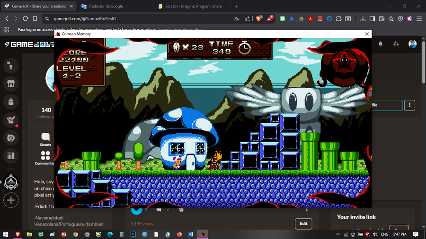Image resolution: width=426 pixels, height=239 pixels.
Task: Open the Shouts section on the profile
Action: click(x=45, y=139)
